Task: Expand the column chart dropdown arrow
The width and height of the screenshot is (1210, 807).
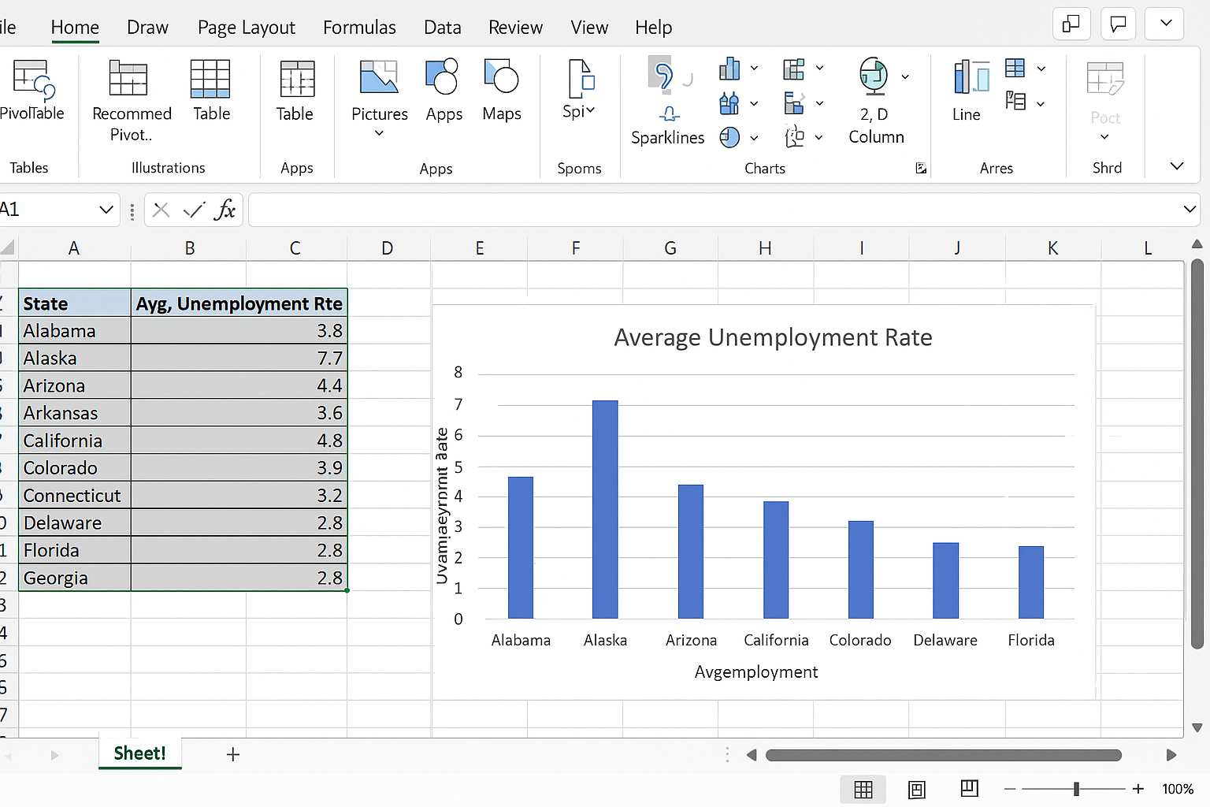Action: pos(754,69)
